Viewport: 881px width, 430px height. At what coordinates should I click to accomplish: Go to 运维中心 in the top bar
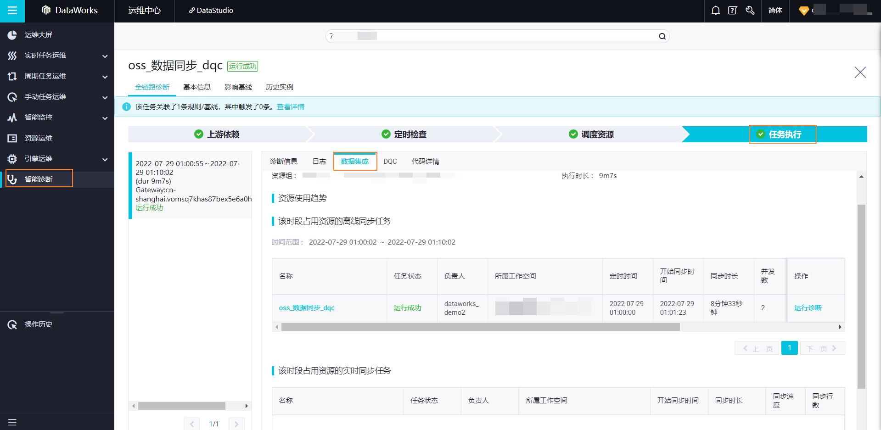[145, 11]
